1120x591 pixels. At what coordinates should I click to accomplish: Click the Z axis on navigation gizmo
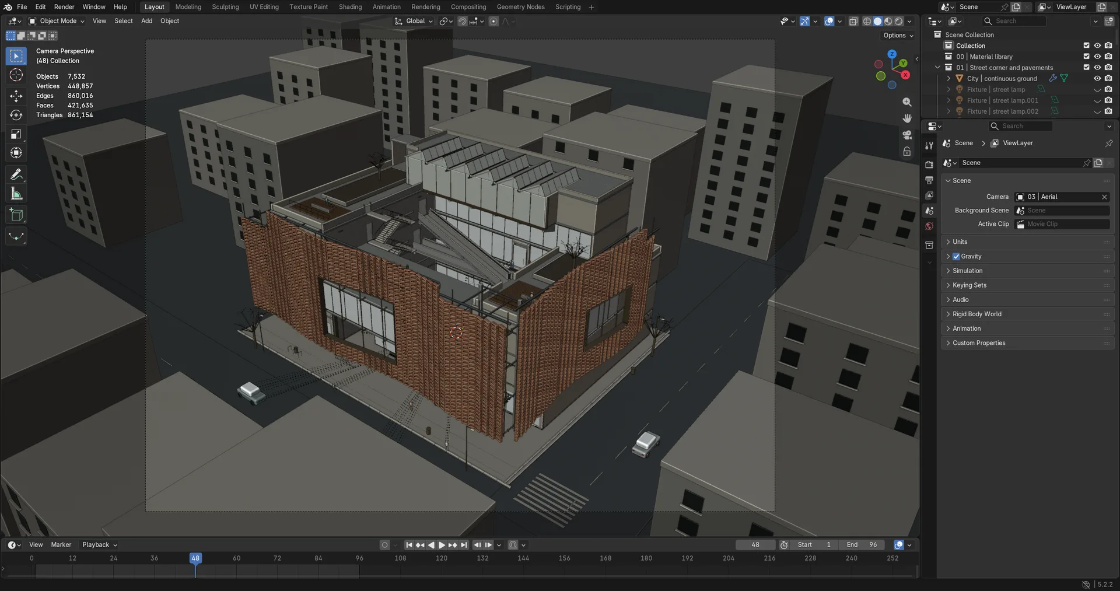(892, 54)
